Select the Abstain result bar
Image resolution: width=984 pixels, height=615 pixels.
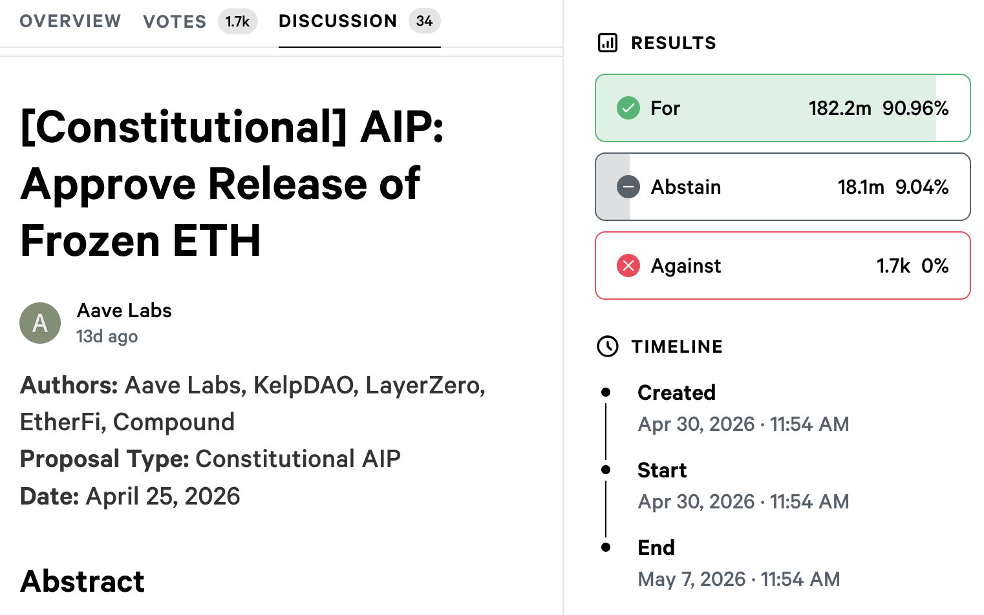783,187
